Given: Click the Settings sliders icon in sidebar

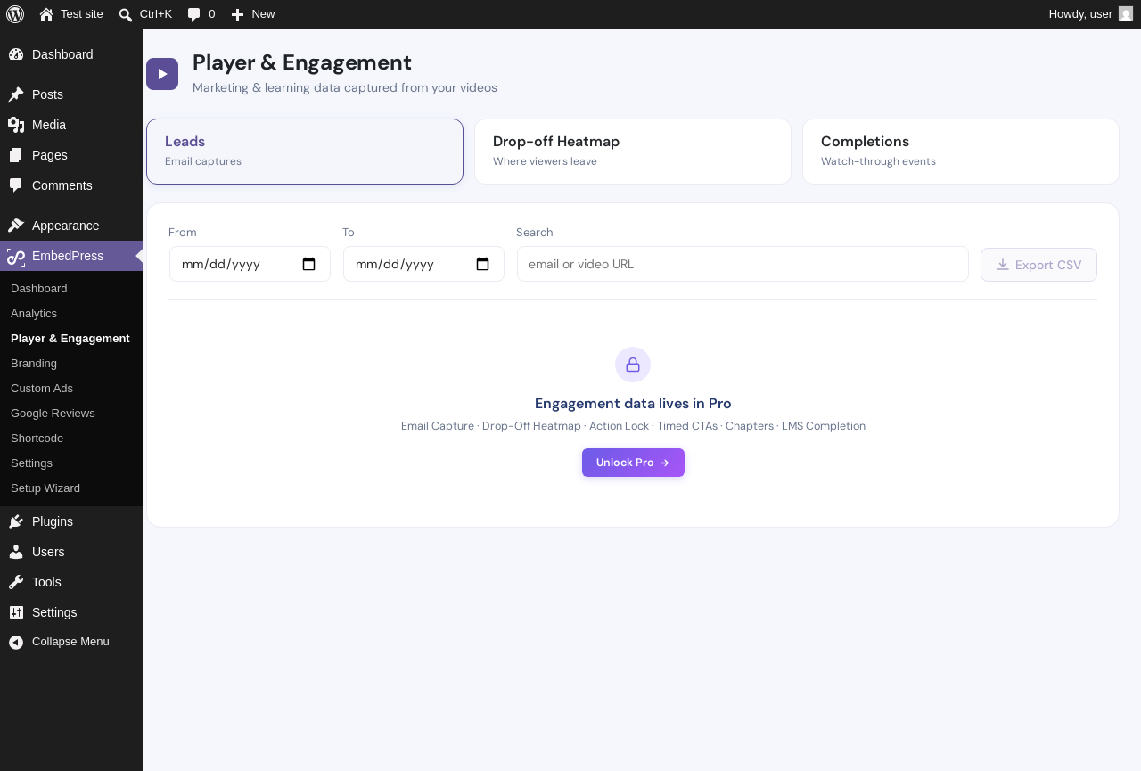Looking at the screenshot, I should [16, 612].
